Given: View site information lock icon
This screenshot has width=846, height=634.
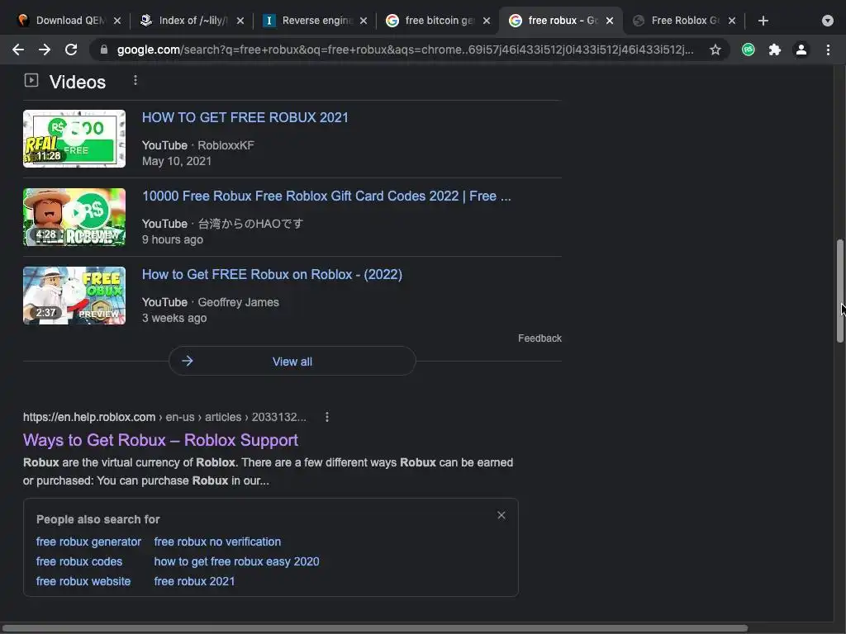Looking at the screenshot, I should [x=103, y=50].
